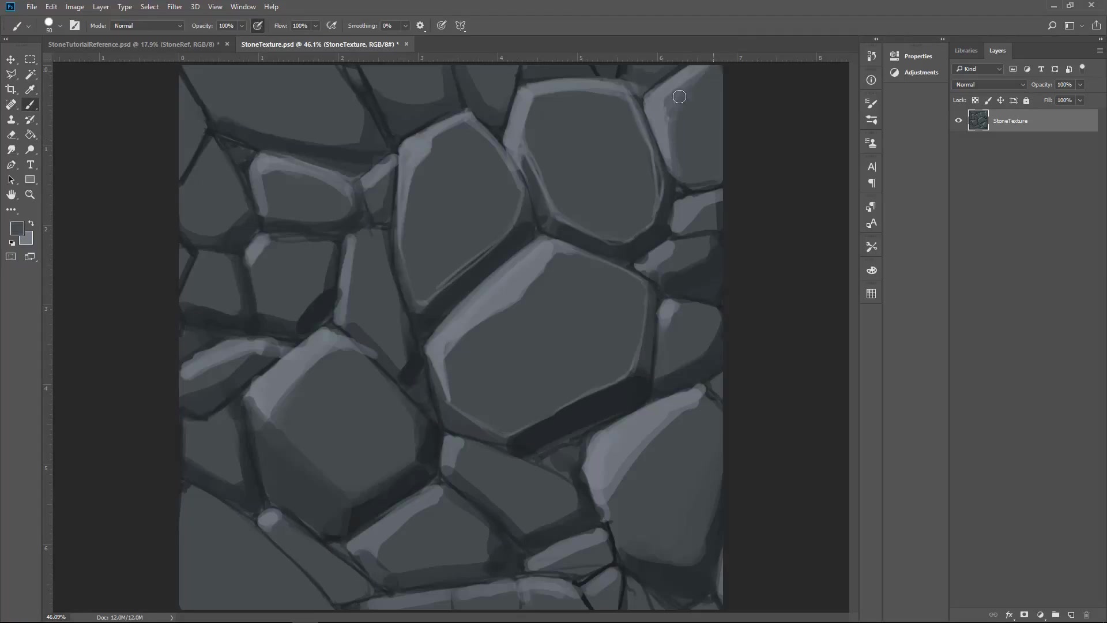1107x623 pixels.
Task: Click the Move tool
Action: tap(12, 59)
